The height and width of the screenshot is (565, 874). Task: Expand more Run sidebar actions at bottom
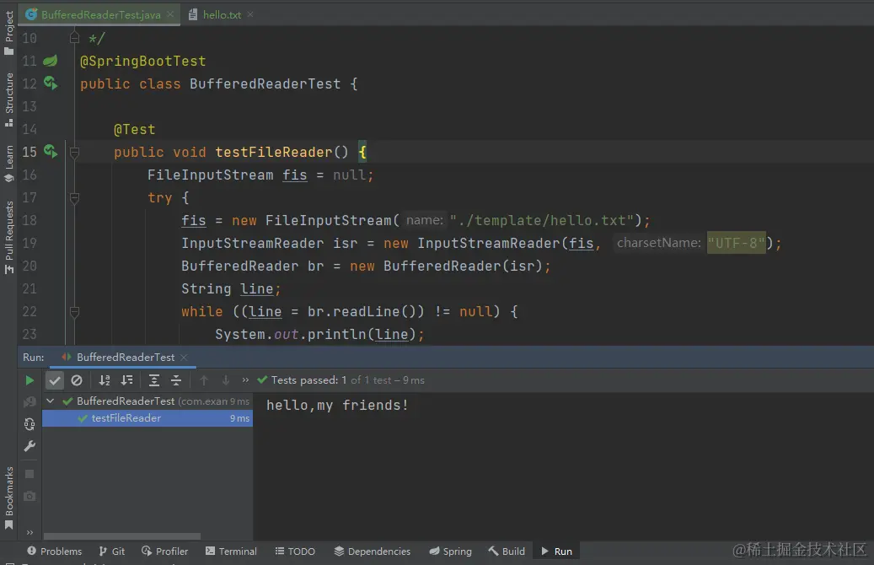(29, 533)
